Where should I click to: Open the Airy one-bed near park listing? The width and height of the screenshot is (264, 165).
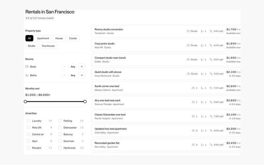(x=166, y=102)
